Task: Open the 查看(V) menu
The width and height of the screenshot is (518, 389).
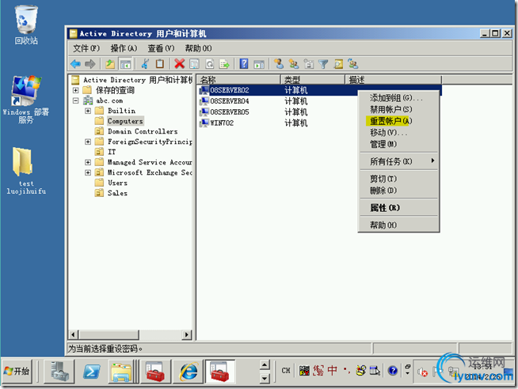Action: [x=161, y=48]
